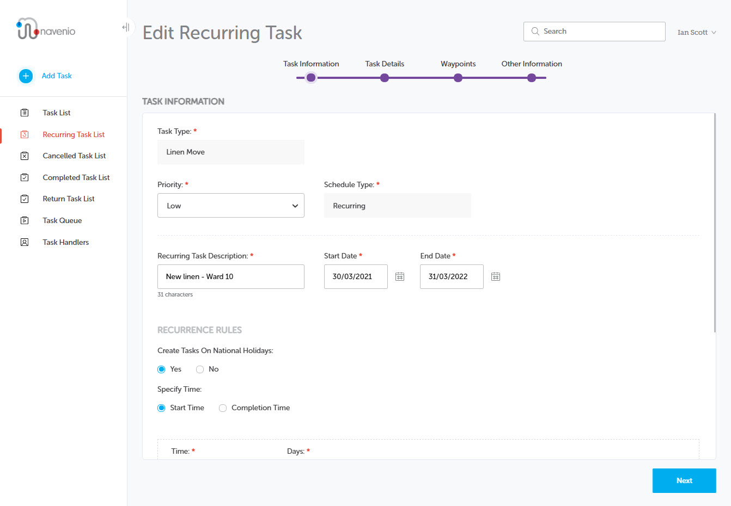Click the Completed Task List icon
The image size is (731, 506).
(x=25, y=178)
